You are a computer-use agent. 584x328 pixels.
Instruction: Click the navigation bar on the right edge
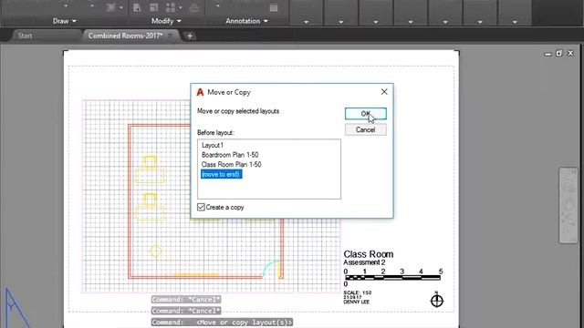[568, 205]
